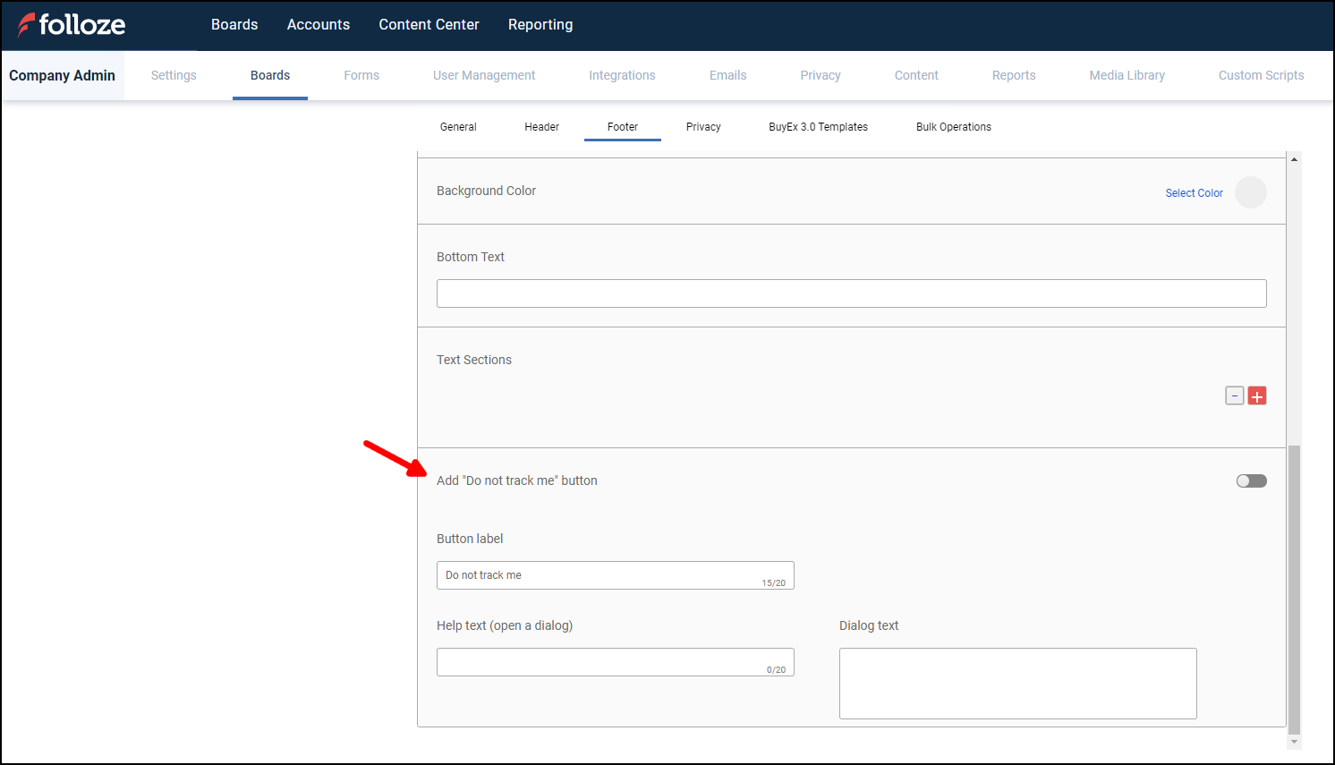Toggle the "Do not track me" button switch
Viewport: 1335px width, 765px height.
pos(1251,481)
